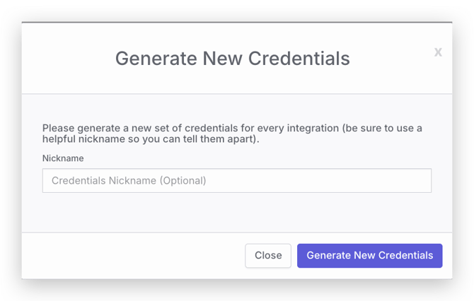Select the purple Generate New Credentials button

coord(370,256)
